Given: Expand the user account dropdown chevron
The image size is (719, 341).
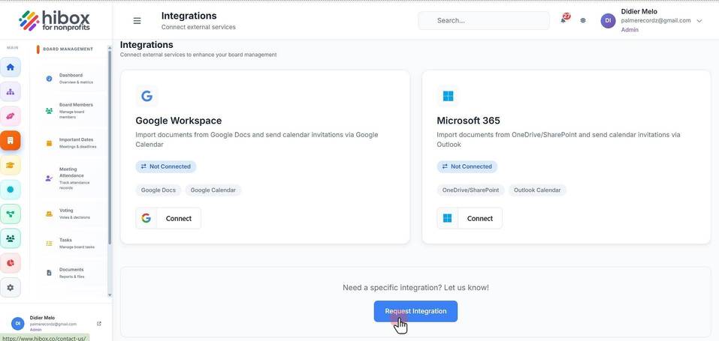Looking at the screenshot, I should [699, 20].
